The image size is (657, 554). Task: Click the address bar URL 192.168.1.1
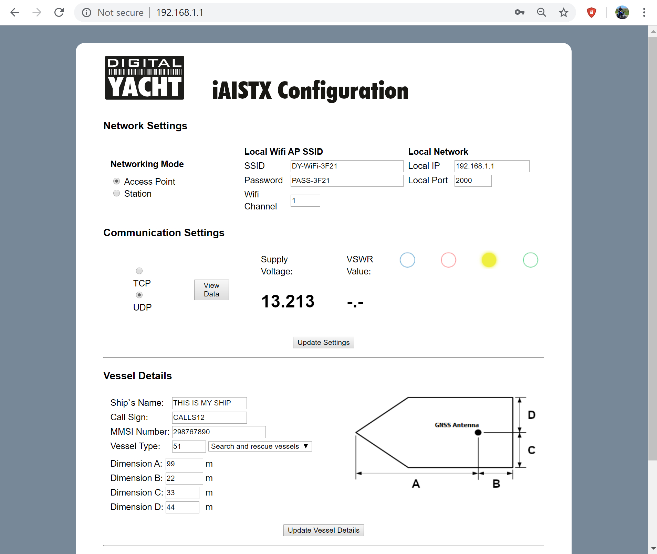pyautogui.click(x=180, y=13)
